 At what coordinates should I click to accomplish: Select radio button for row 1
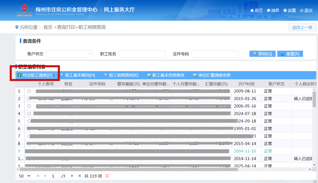(29, 91)
